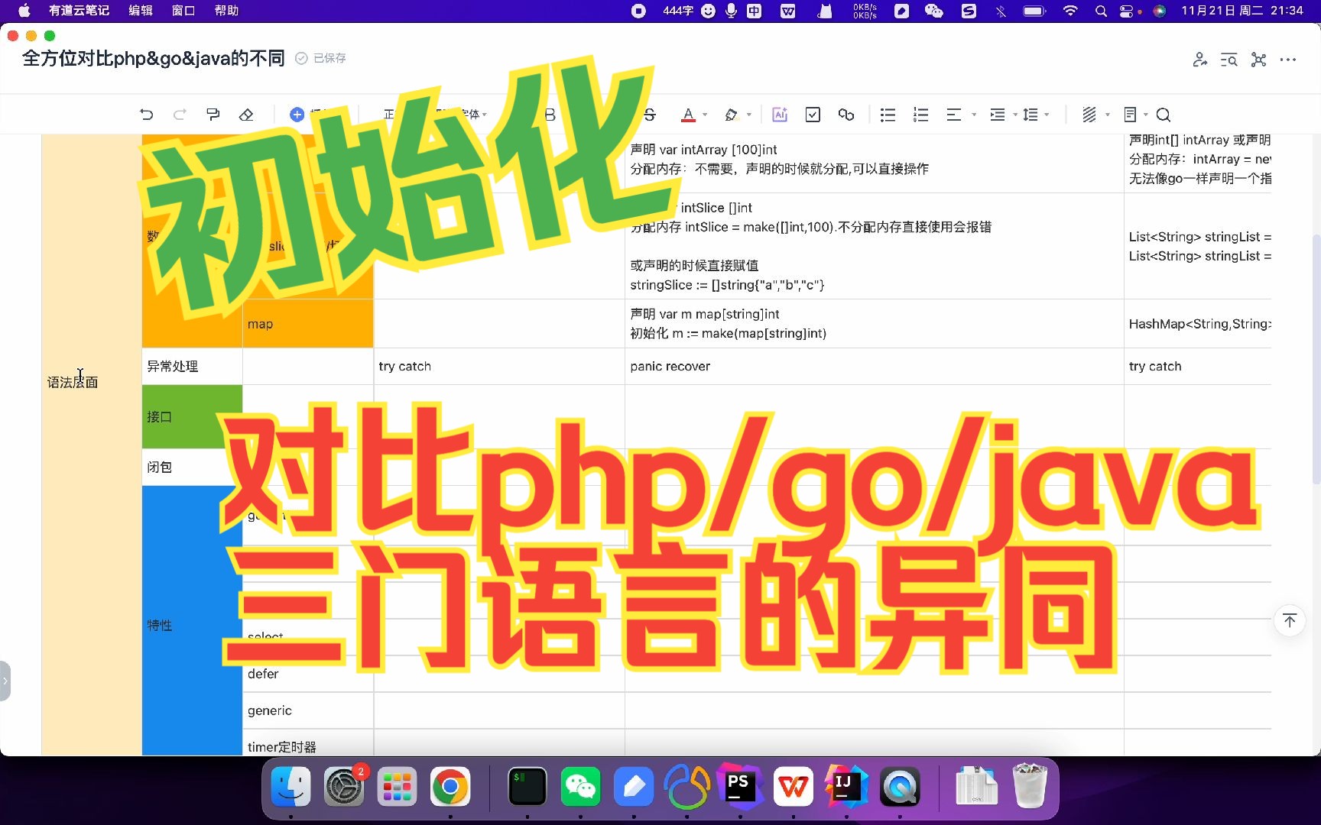Click the AI assistant icon in toolbar
1321x825 pixels.
tap(779, 114)
